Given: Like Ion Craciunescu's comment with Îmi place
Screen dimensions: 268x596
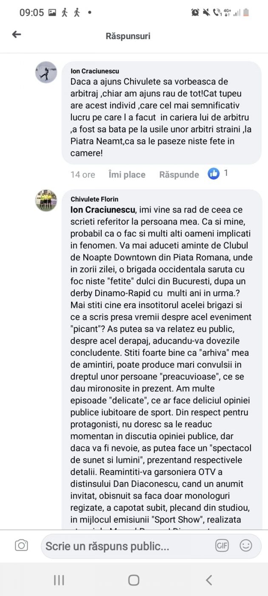Looking at the screenshot, I should (127, 175).
